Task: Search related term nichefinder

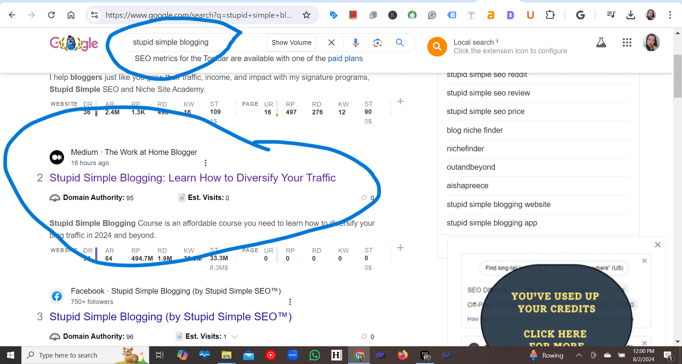Action: tap(465, 149)
